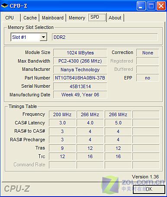Click the Trc value 12 cell
The height and width of the screenshot is (197, 167).
(62, 156)
